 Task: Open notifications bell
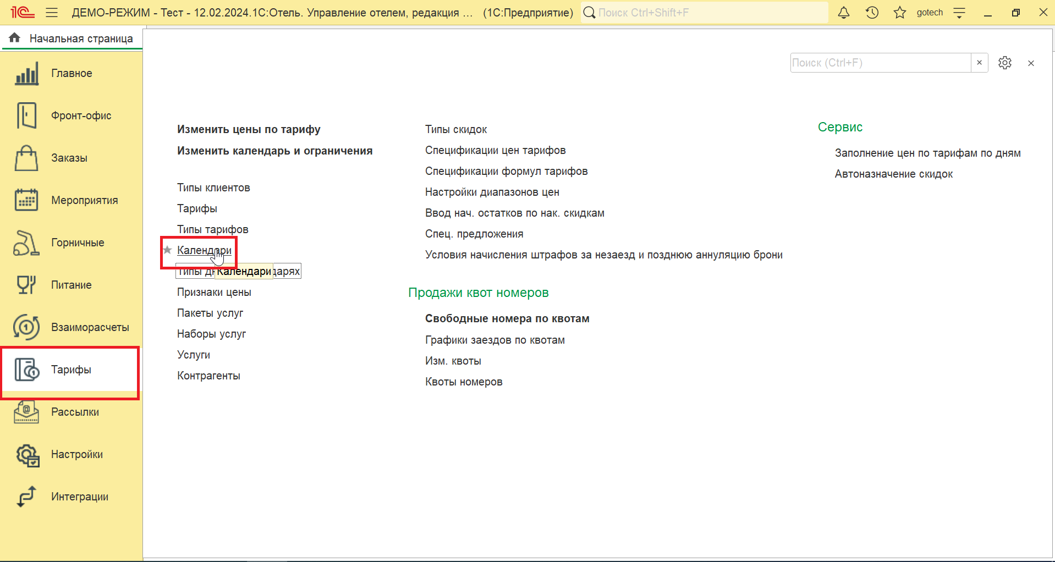pyautogui.click(x=844, y=12)
